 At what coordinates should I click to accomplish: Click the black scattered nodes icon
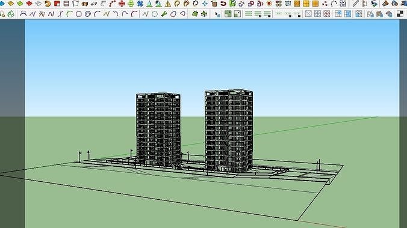click(325, 4)
